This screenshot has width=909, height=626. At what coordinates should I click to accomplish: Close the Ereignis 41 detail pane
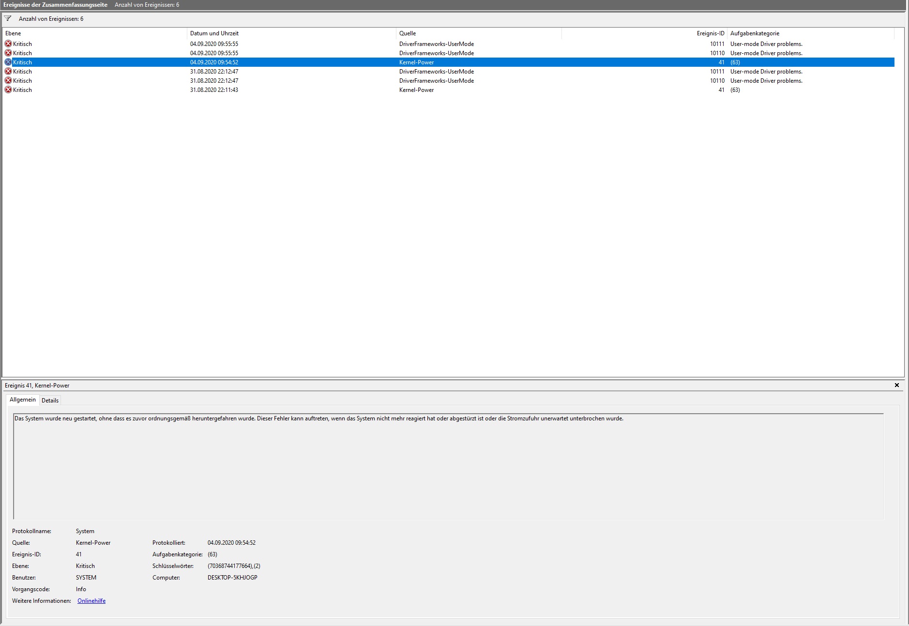(896, 385)
